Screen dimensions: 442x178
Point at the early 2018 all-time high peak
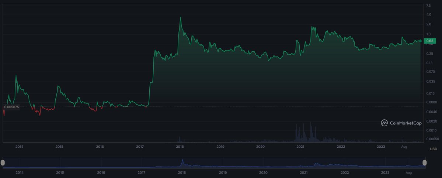[x=180, y=17]
